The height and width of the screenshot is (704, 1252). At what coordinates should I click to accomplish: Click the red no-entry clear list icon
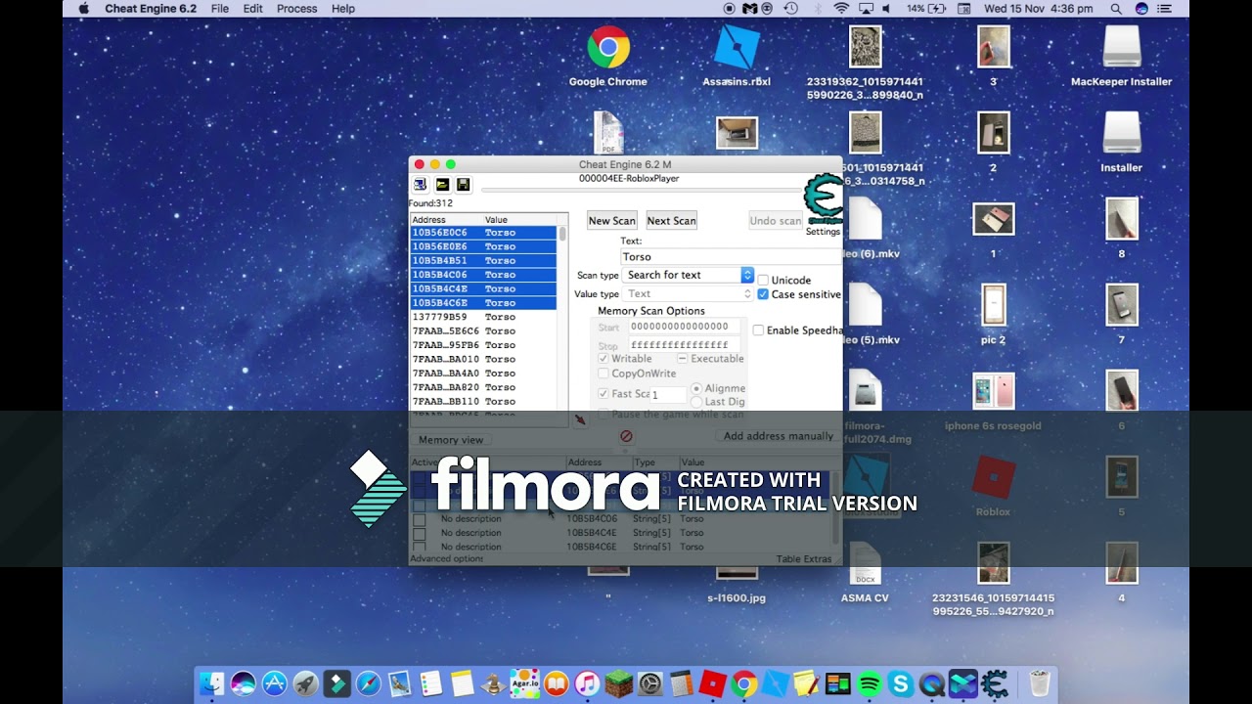(x=626, y=436)
